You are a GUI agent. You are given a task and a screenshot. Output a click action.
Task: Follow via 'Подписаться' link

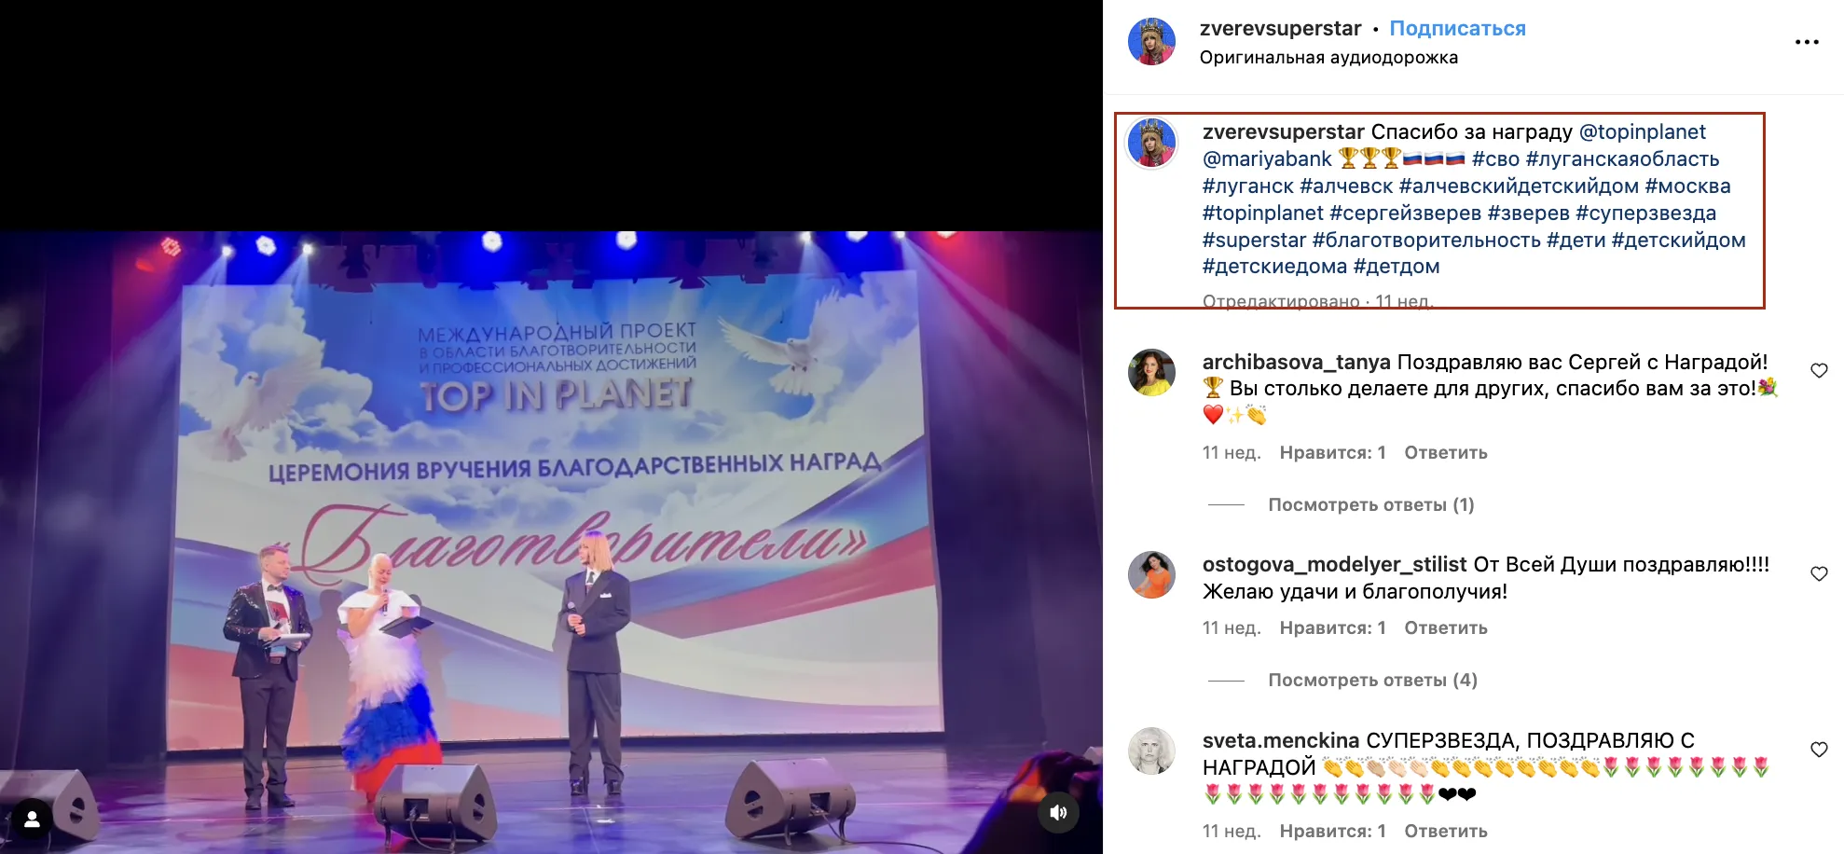[x=1457, y=29]
